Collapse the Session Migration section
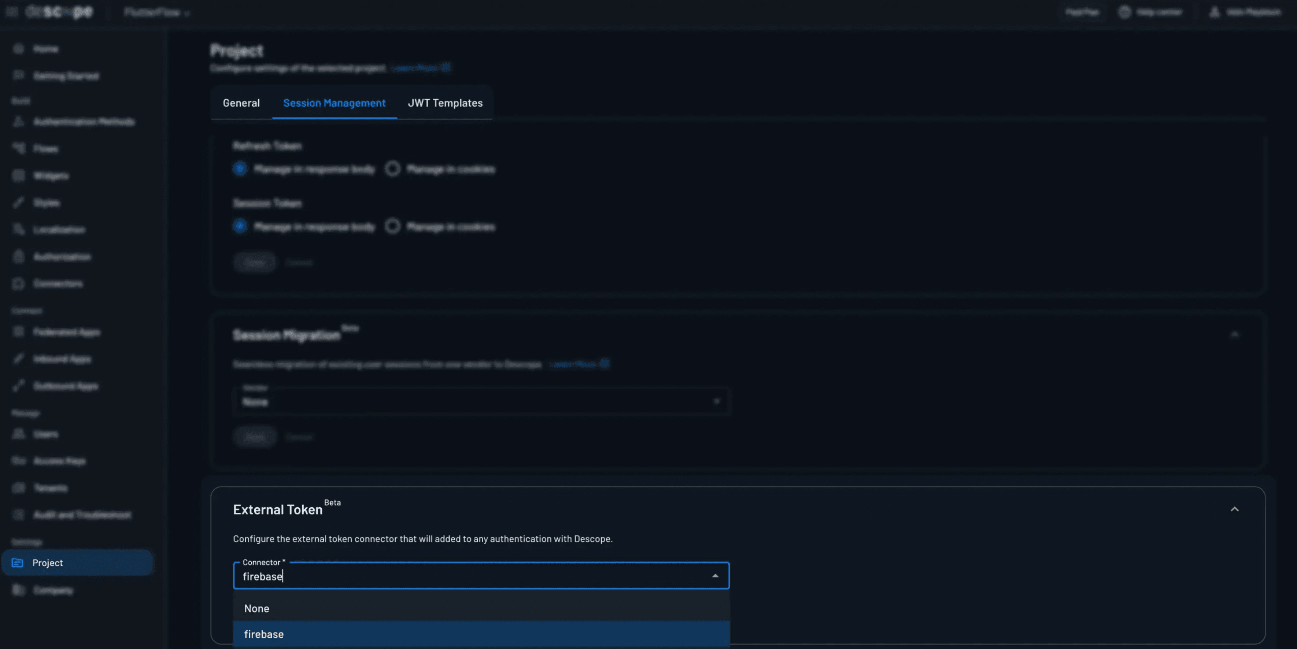Image resolution: width=1297 pixels, height=649 pixels. pyautogui.click(x=1235, y=334)
